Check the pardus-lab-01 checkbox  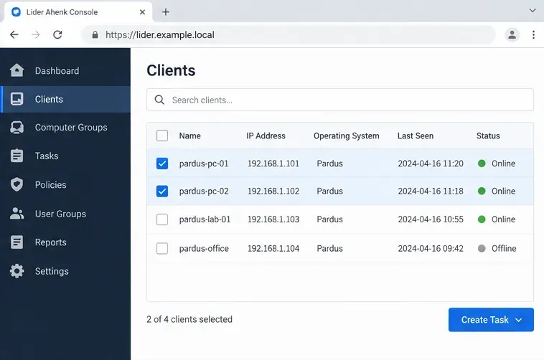(162, 219)
